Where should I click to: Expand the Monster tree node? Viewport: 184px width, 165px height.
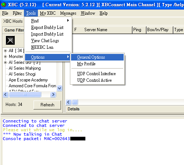click(5, 56)
